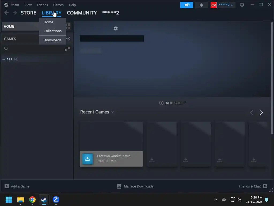The height and width of the screenshot is (206, 274).
Task: Click the Add a Game plus icon
Action: 7,186
